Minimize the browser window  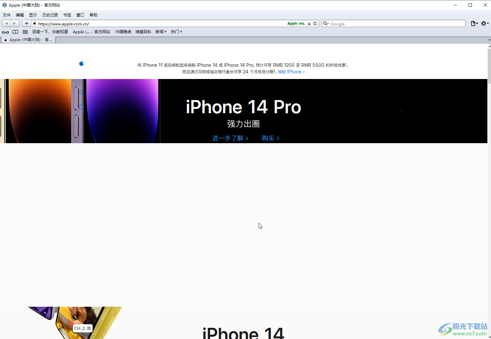pyautogui.click(x=455, y=5)
